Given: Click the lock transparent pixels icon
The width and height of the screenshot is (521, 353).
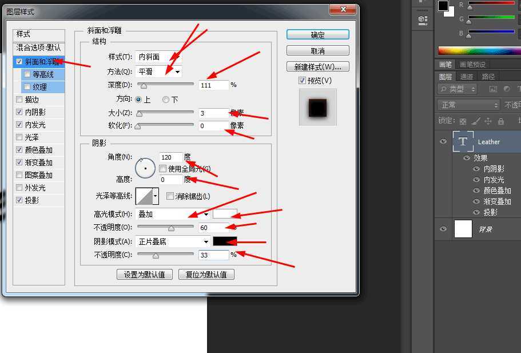Looking at the screenshot, I should (x=462, y=121).
